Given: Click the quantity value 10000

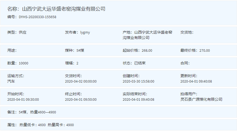Looking at the screenshot, I should click(x=23, y=63).
